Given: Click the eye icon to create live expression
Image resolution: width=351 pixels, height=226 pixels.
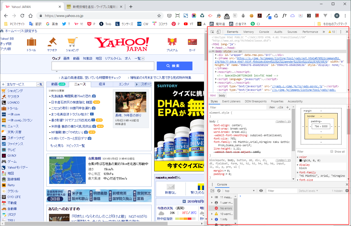Looking at the screenshot, I should [261, 191].
